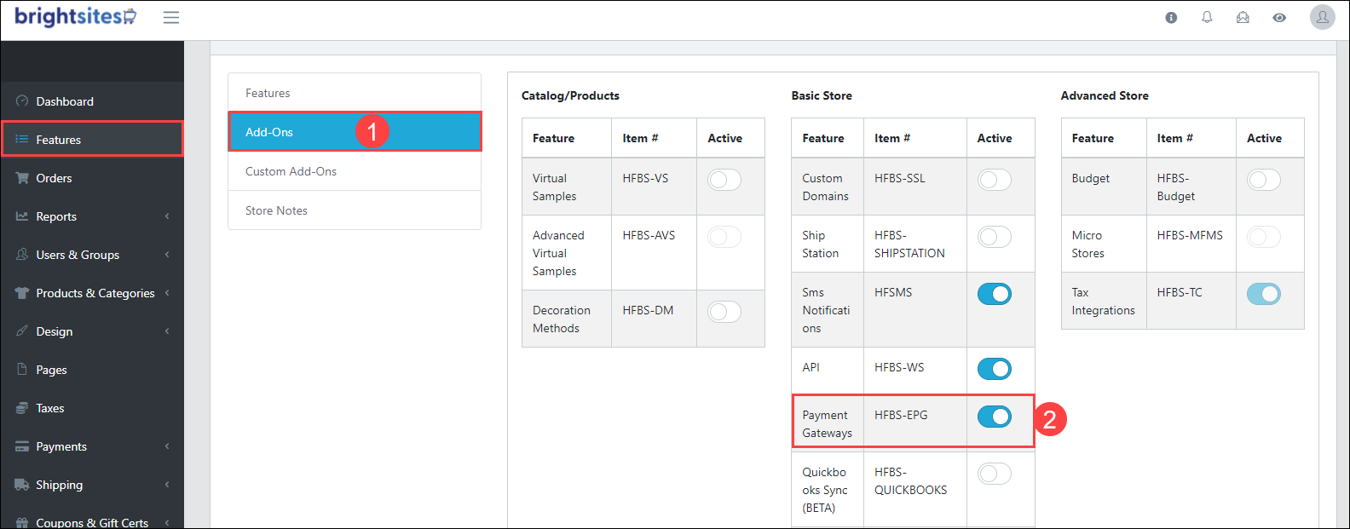Screen dimensions: 1350x529
Task: Open the Custom Add-Ons tab
Action: click(355, 171)
